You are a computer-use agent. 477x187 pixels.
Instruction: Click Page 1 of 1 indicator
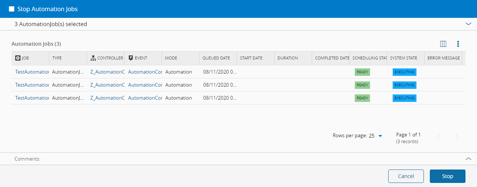[408, 135]
